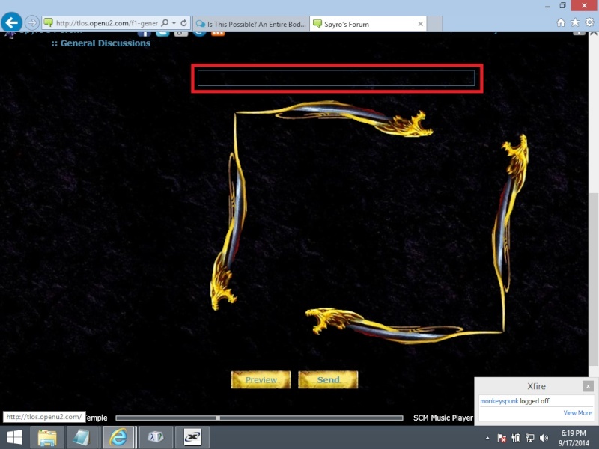Switch to 'Is This Possible? An Entire Bod...' tab
The image size is (599, 449).
(251, 24)
